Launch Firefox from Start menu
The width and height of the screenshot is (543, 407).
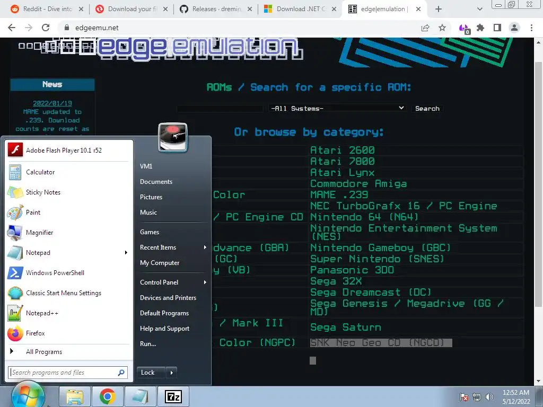tap(69, 333)
